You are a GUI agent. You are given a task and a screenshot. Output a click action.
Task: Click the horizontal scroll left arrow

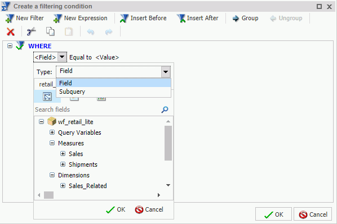click(x=39, y=195)
